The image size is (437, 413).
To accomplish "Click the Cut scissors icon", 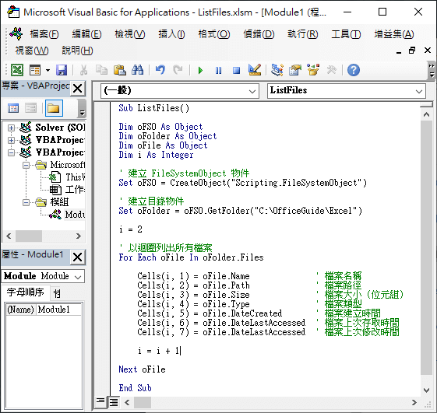I will (x=83, y=70).
